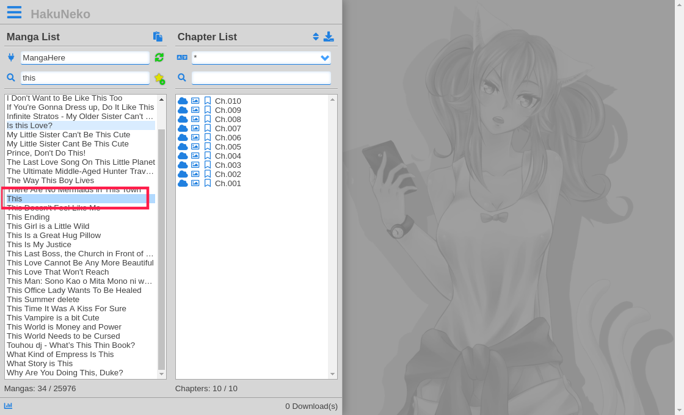Click the sort chapters arrows icon

pyautogui.click(x=316, y=36)
